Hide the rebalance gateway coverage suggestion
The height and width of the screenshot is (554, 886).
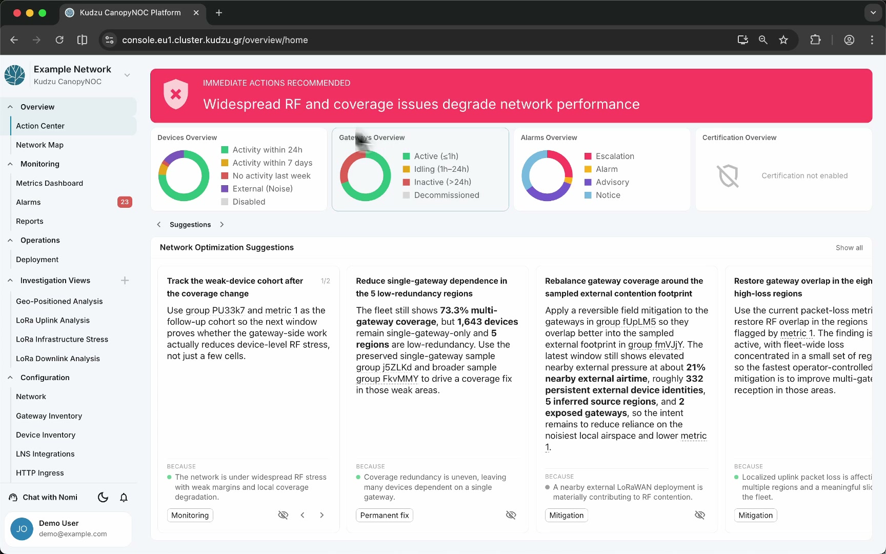(x=700, y=515)
